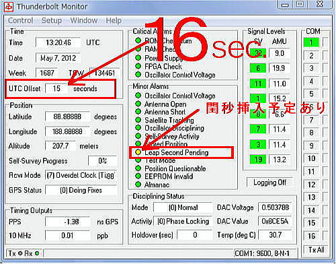Click the Antenna Open status indicator
The width and height of the screenshot is (336, 264).
(x=138, y=104)
